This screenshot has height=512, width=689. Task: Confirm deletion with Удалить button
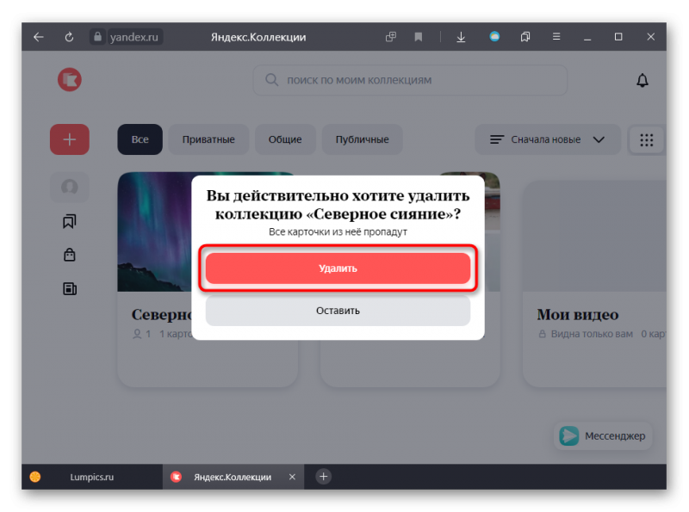coord(338,268)
